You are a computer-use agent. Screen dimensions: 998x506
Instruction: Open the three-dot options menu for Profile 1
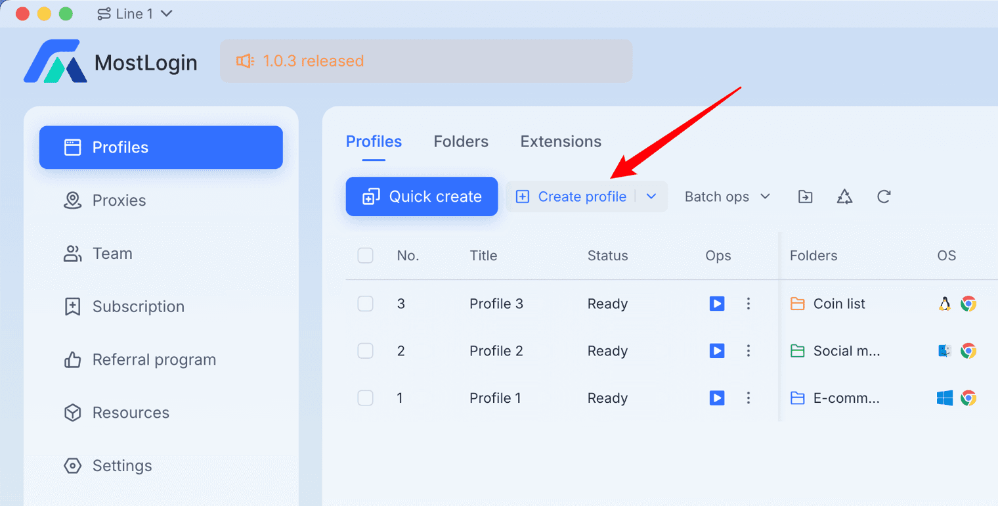pos(748,398)
